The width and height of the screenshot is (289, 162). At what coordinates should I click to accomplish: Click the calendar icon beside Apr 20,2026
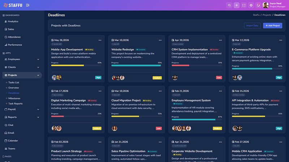[173, 40]
